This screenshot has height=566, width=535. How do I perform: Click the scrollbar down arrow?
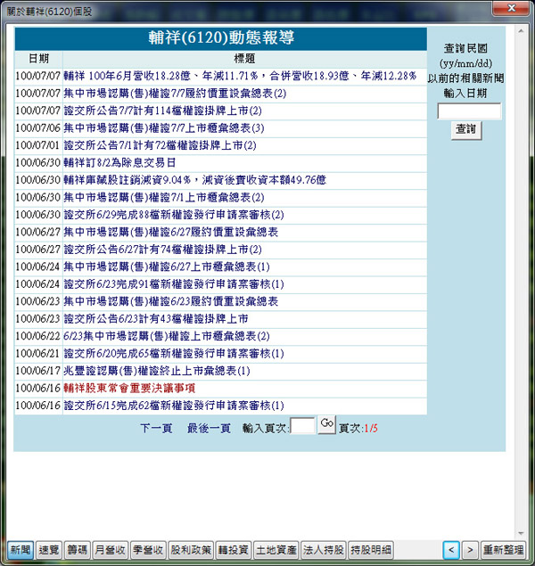click(521, 533)
